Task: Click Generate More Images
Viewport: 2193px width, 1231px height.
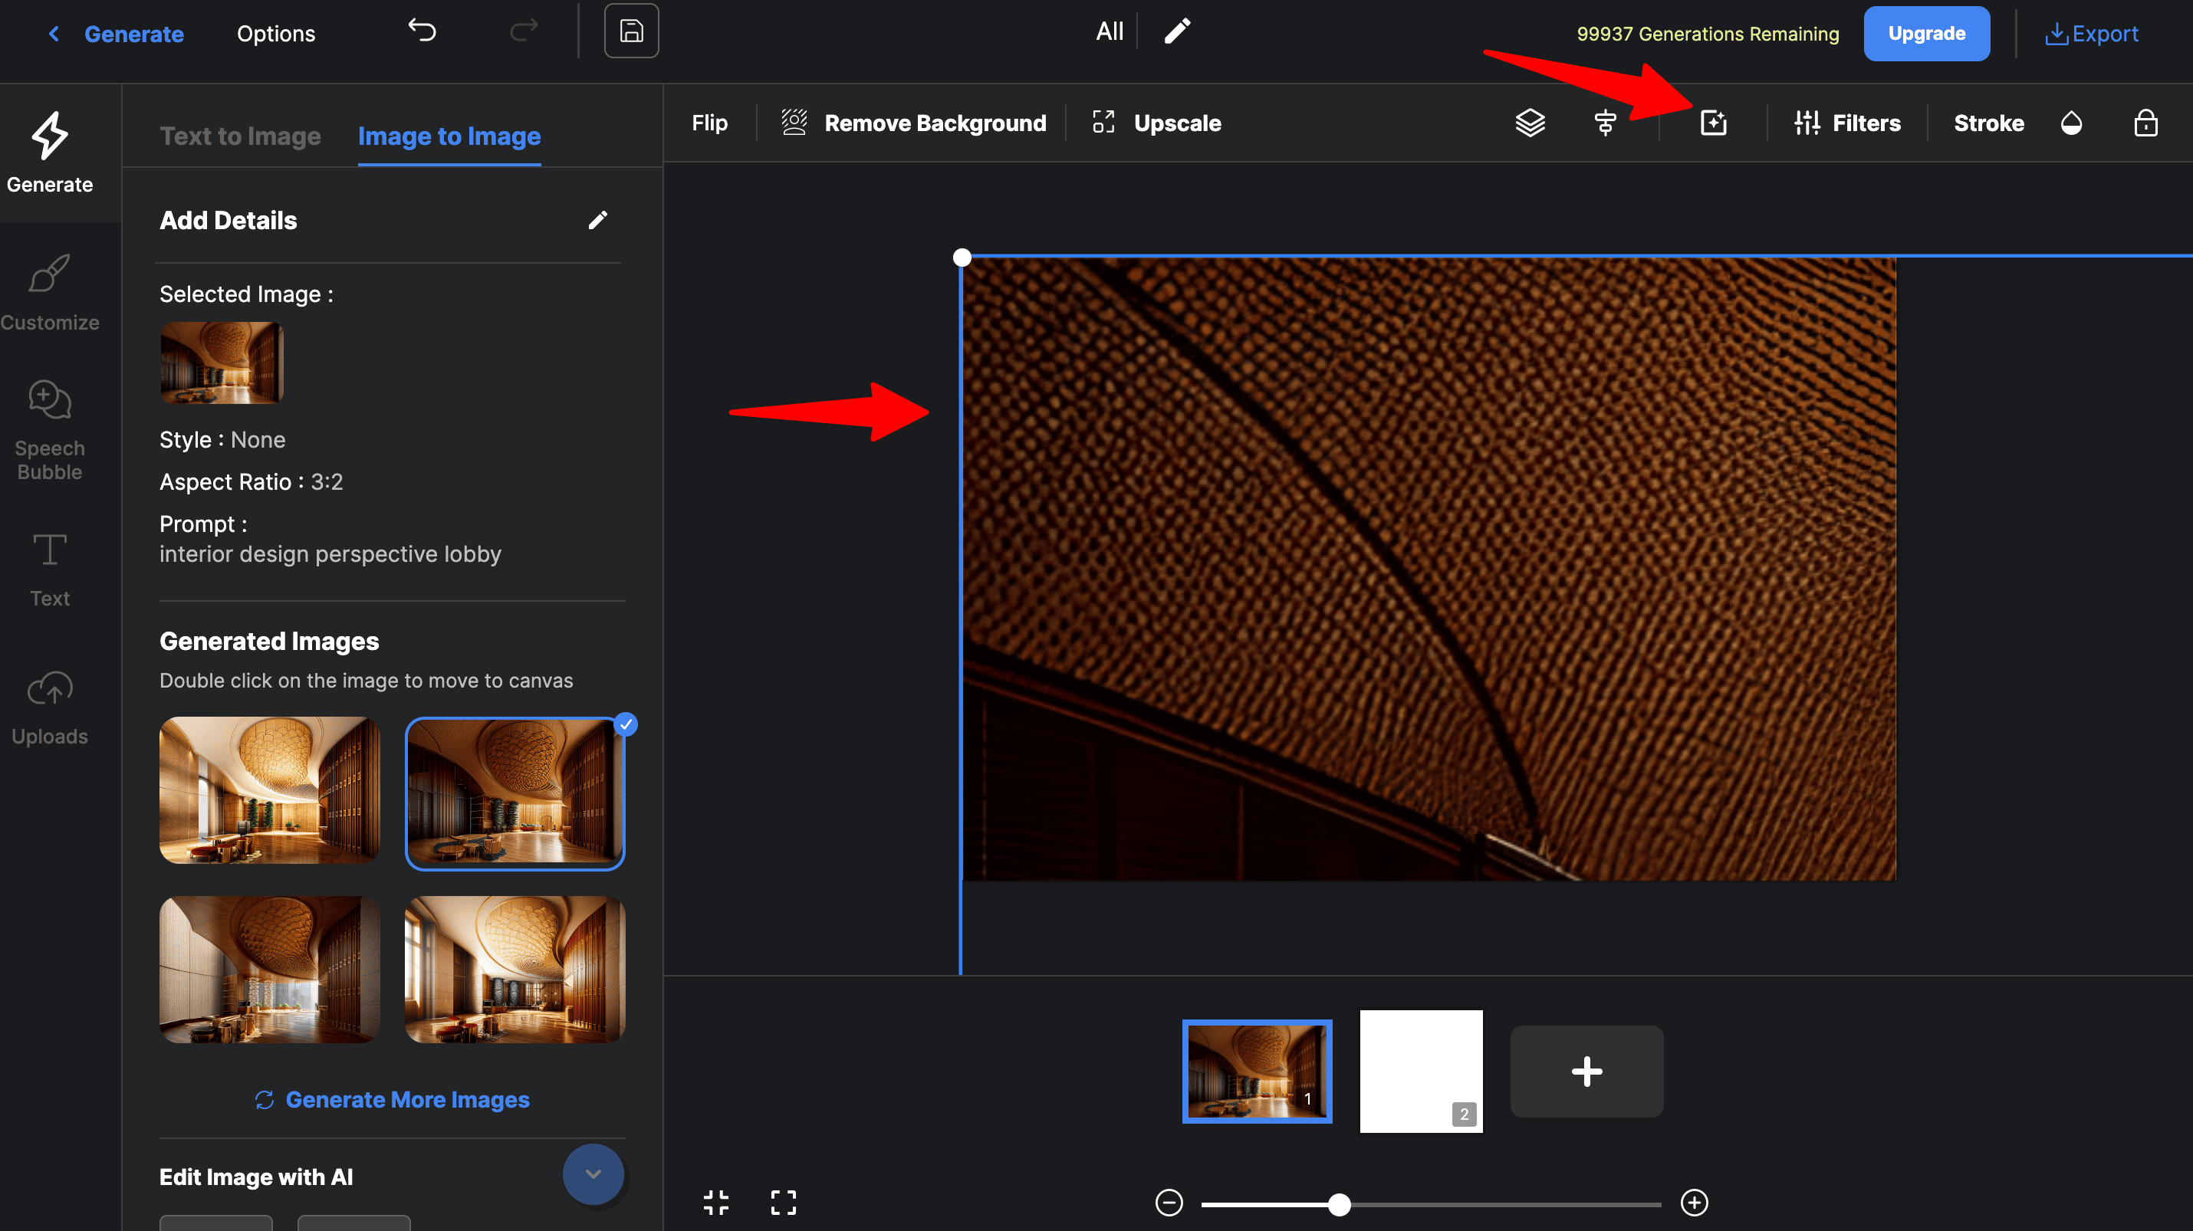Action: pos(392,1099)
